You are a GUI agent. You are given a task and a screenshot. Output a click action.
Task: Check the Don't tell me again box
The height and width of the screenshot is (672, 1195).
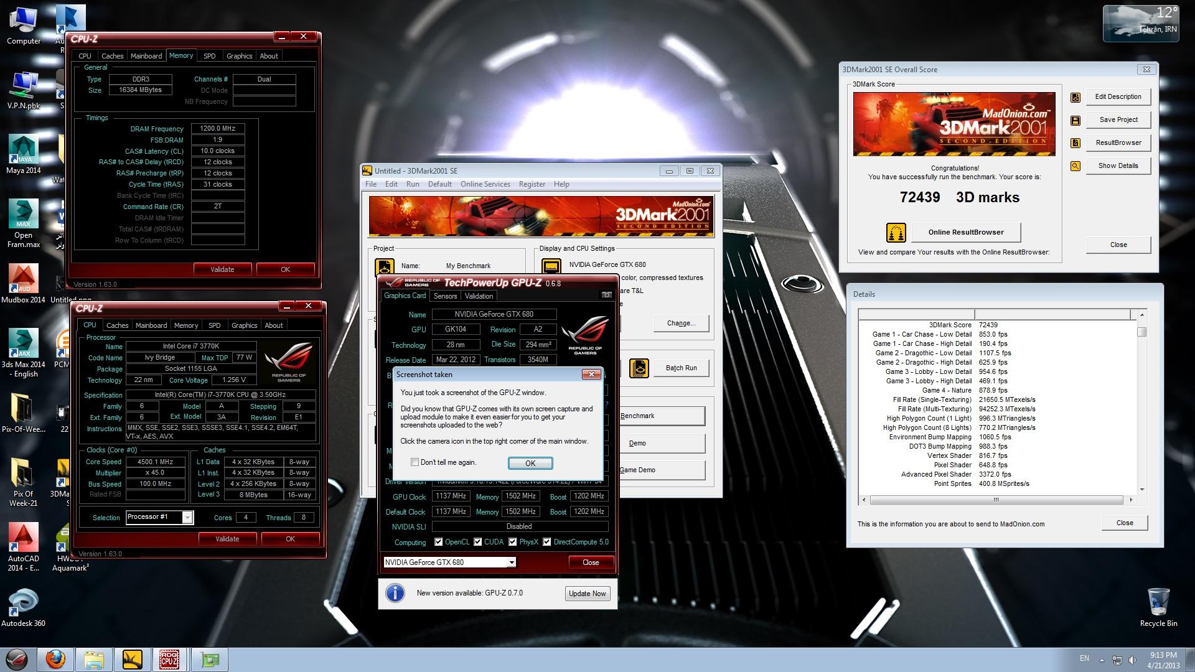click(415, 462)
